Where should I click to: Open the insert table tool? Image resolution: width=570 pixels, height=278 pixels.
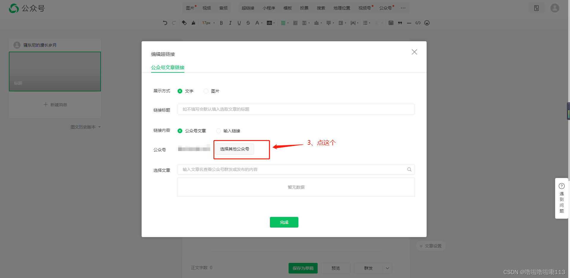click(x=391, y=23)
